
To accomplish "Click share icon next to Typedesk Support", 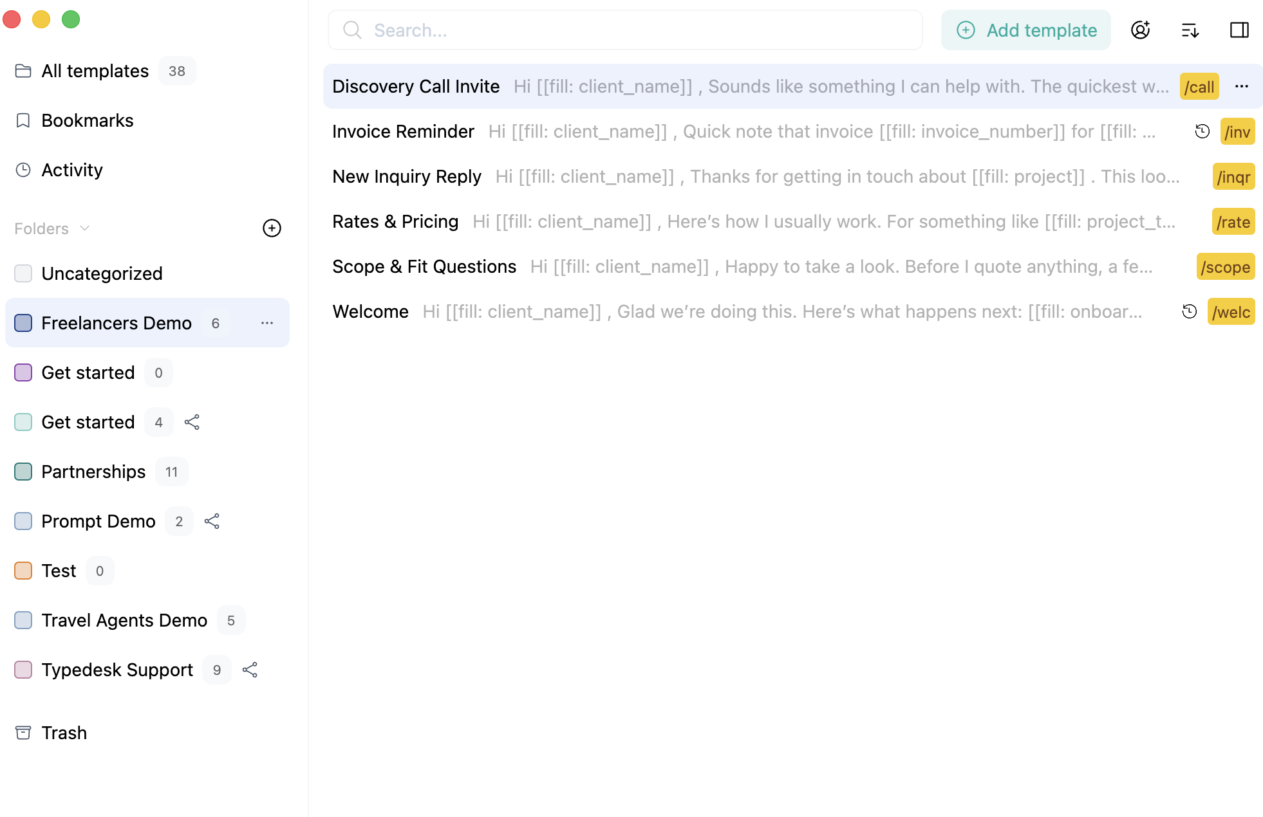I will coord(250,670).
